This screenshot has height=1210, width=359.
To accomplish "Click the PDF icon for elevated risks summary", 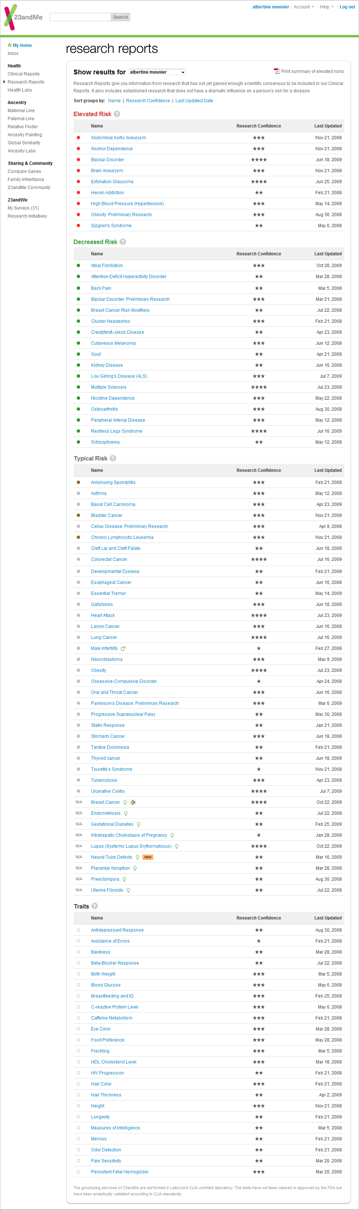I will pyautogui.click(x=276, y=71).
